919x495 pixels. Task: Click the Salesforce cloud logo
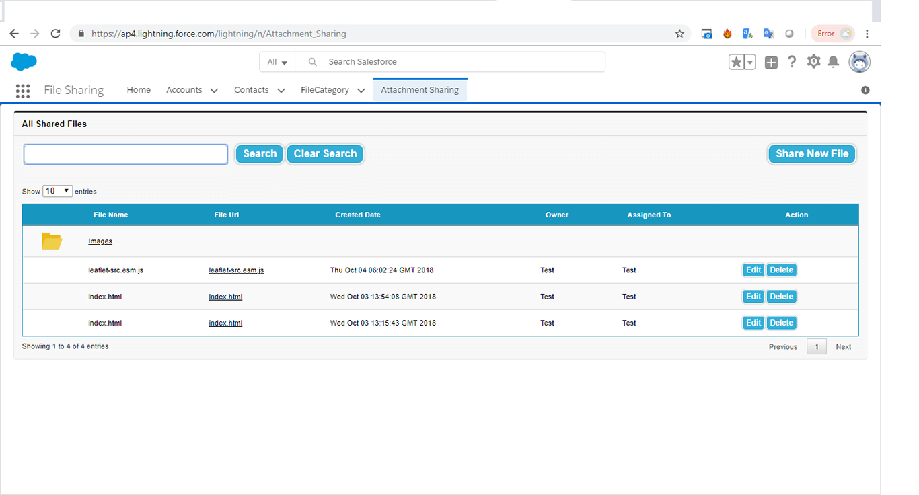(x=24, y=62)
